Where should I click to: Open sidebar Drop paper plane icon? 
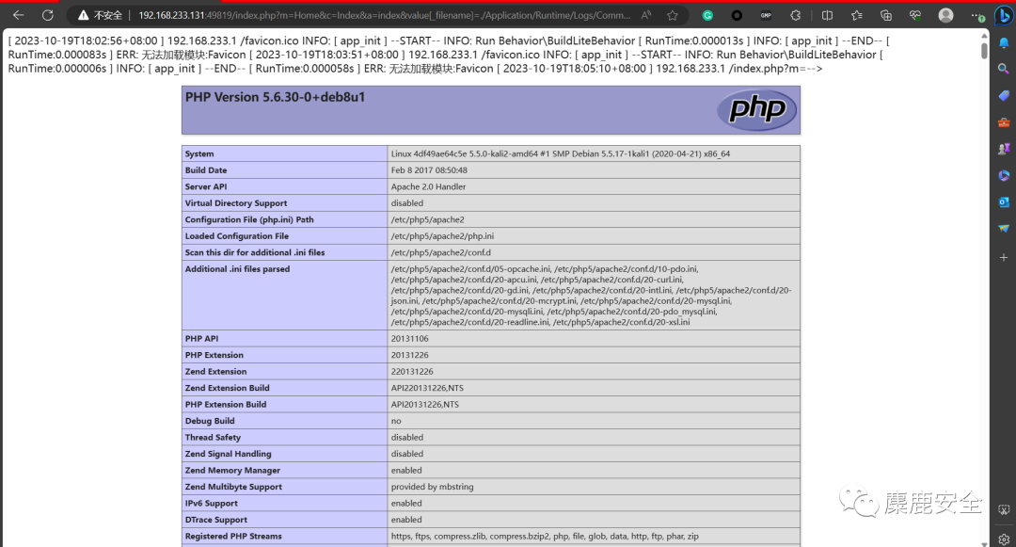click(x=1004, y=228)
